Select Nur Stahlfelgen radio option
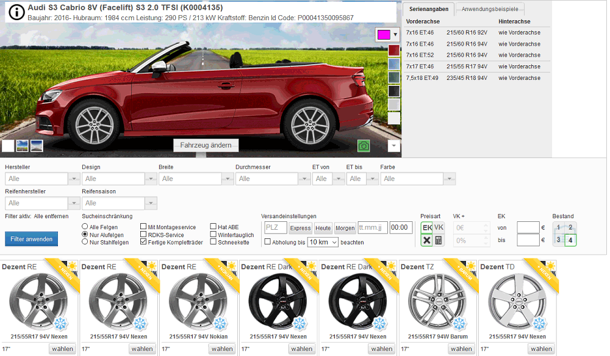Screen dimensions: 610x356 85,242
